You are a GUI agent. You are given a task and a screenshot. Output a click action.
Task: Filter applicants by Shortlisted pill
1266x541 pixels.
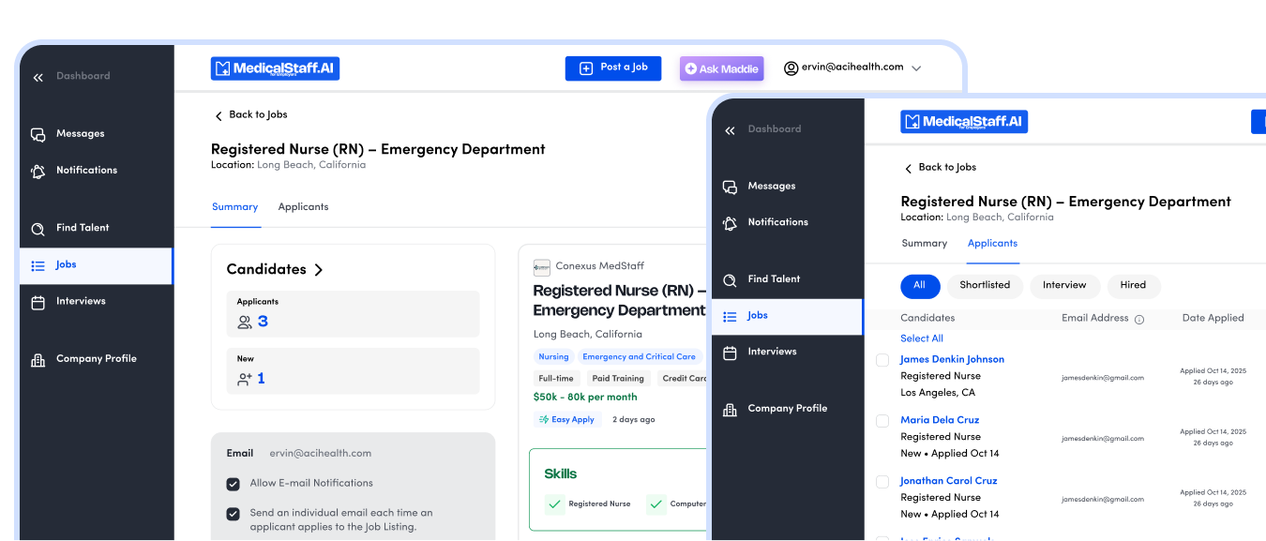click(984, 285)
